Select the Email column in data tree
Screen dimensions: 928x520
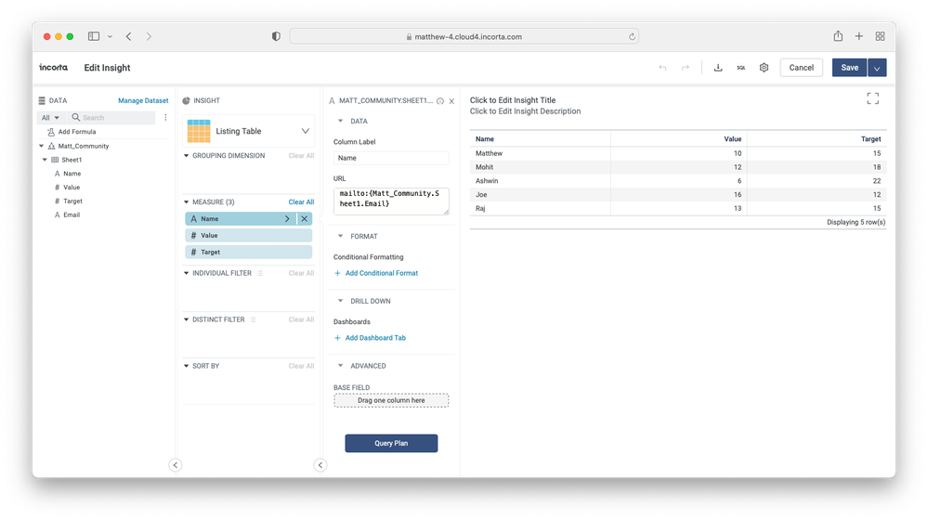pyautogui.click(x=72, y=214)
